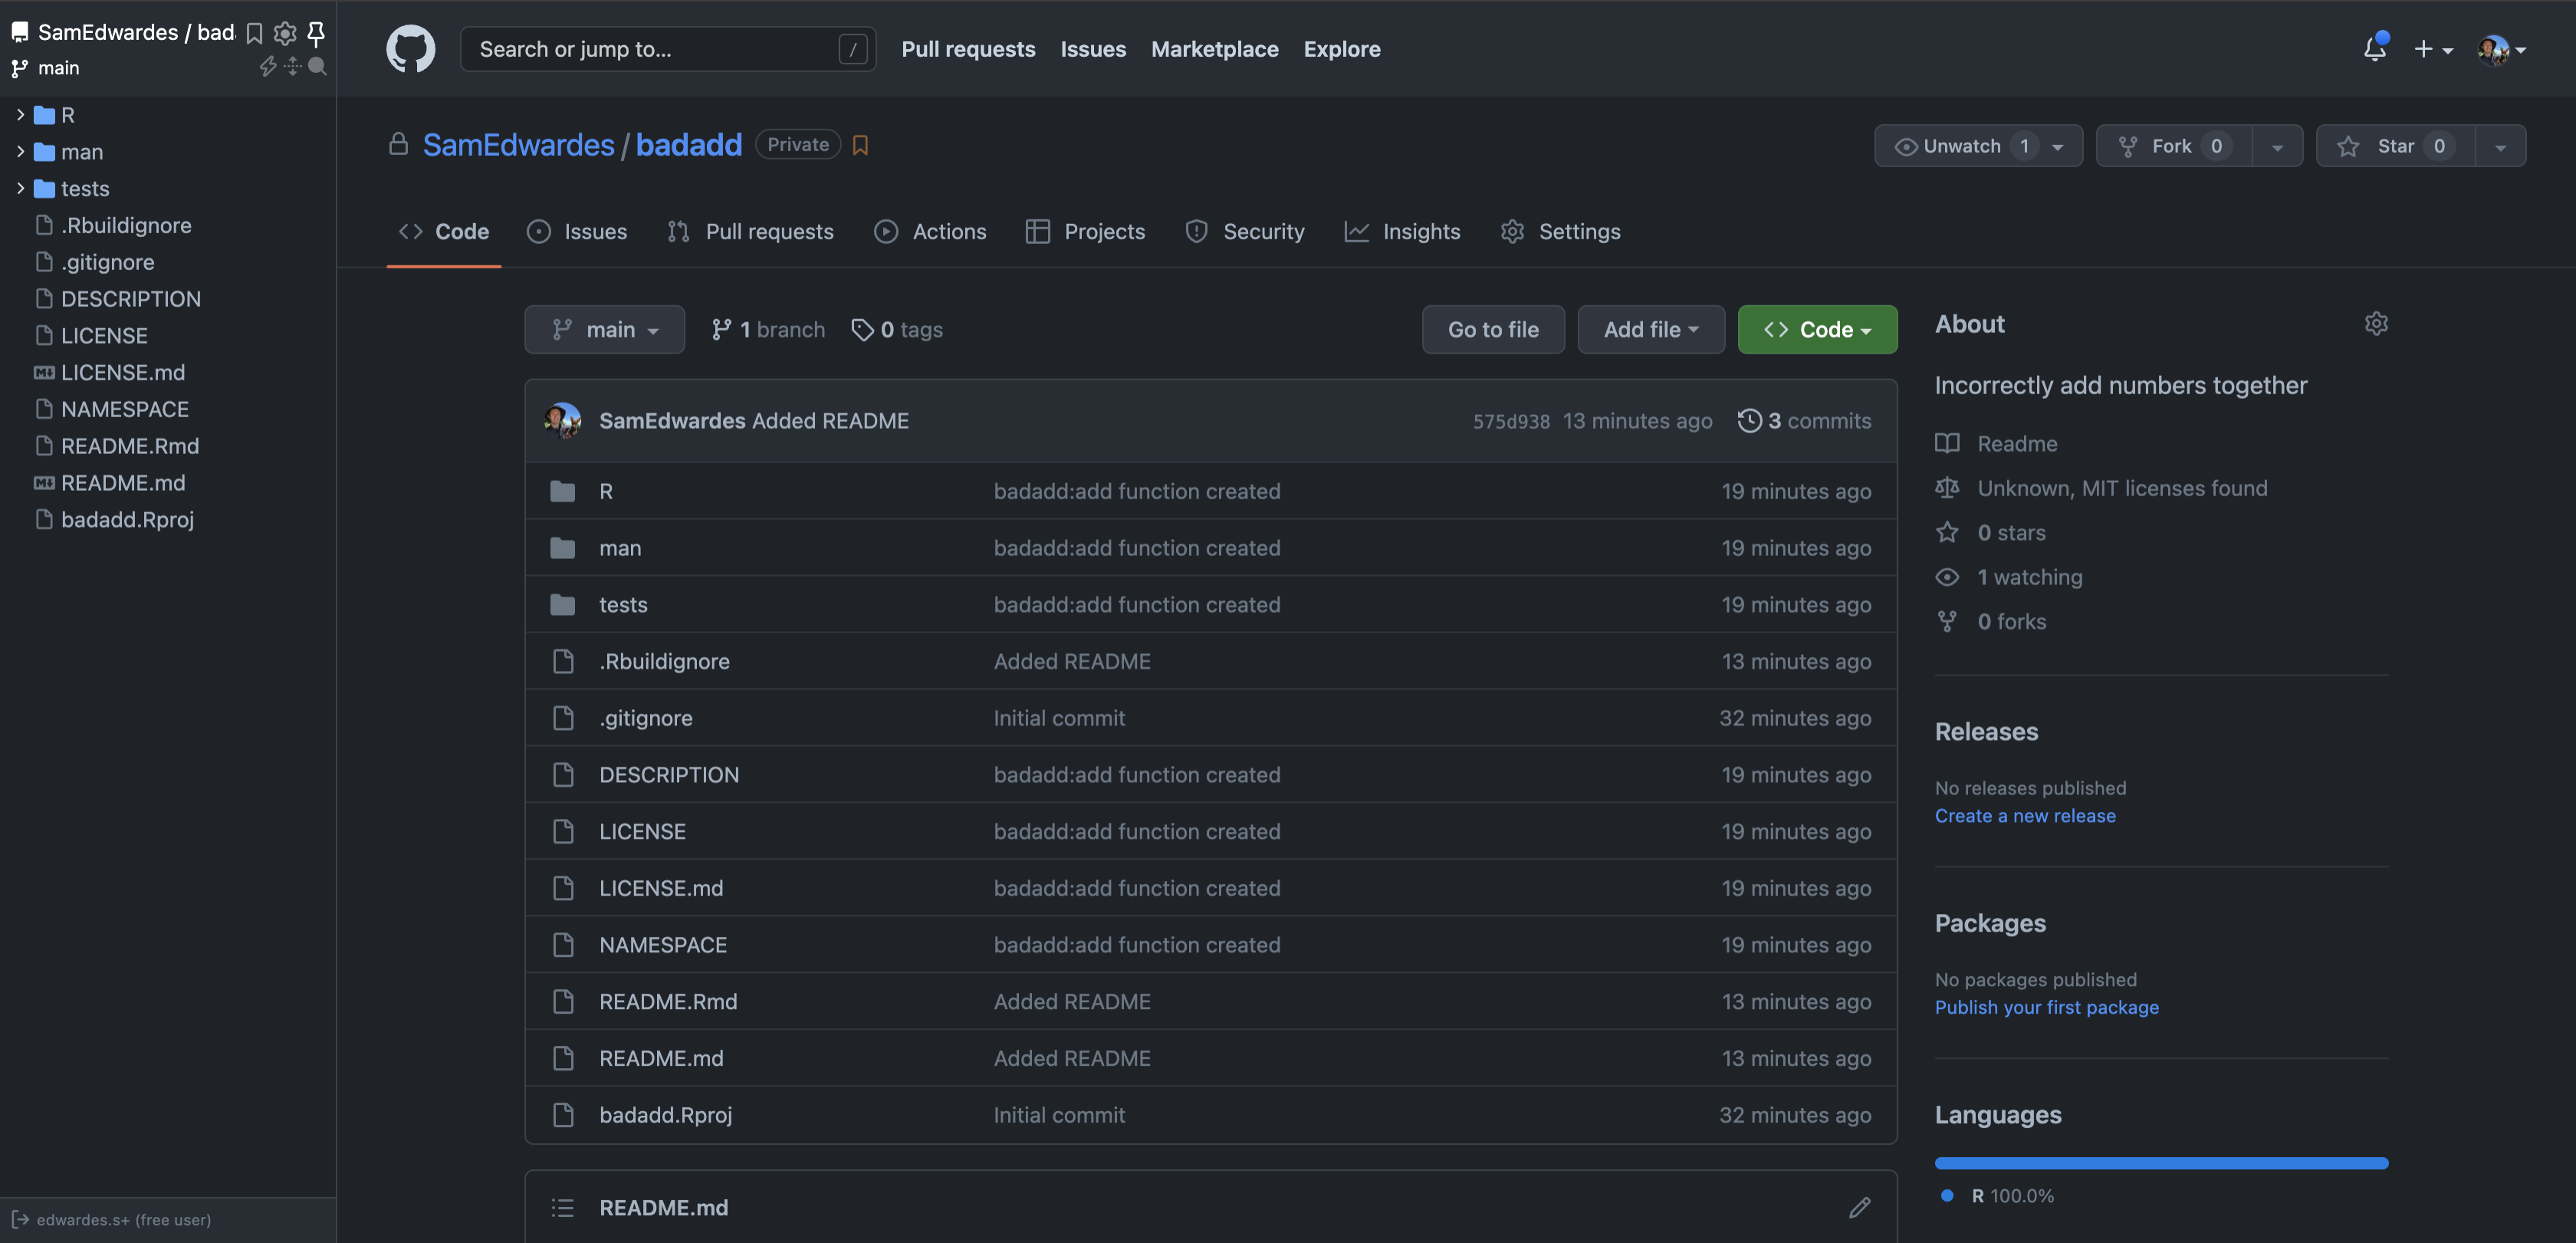Click the repository book icon in sidebar header
The width and height of the screenshot is (2576, 1243).
point(19,32)
